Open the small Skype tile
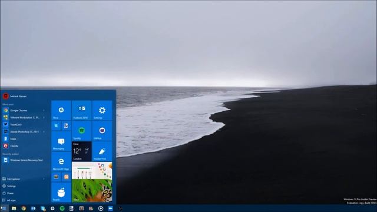This screenshot has width=377, height=212. click(x=56, y=126)
